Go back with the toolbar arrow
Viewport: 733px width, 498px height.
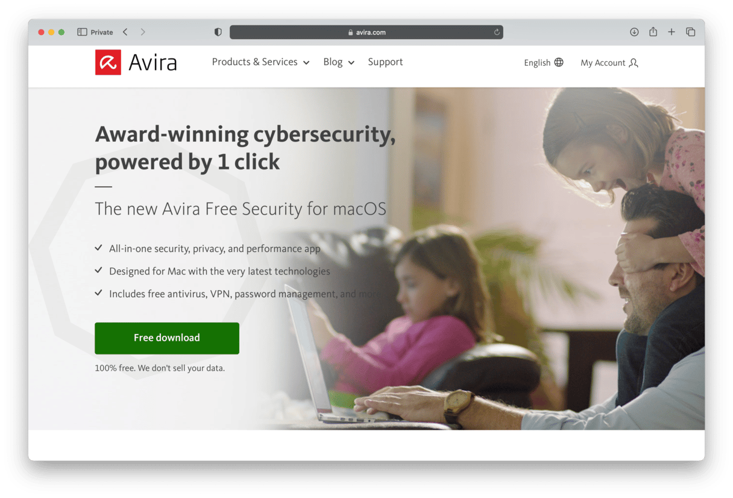(125, 32)
